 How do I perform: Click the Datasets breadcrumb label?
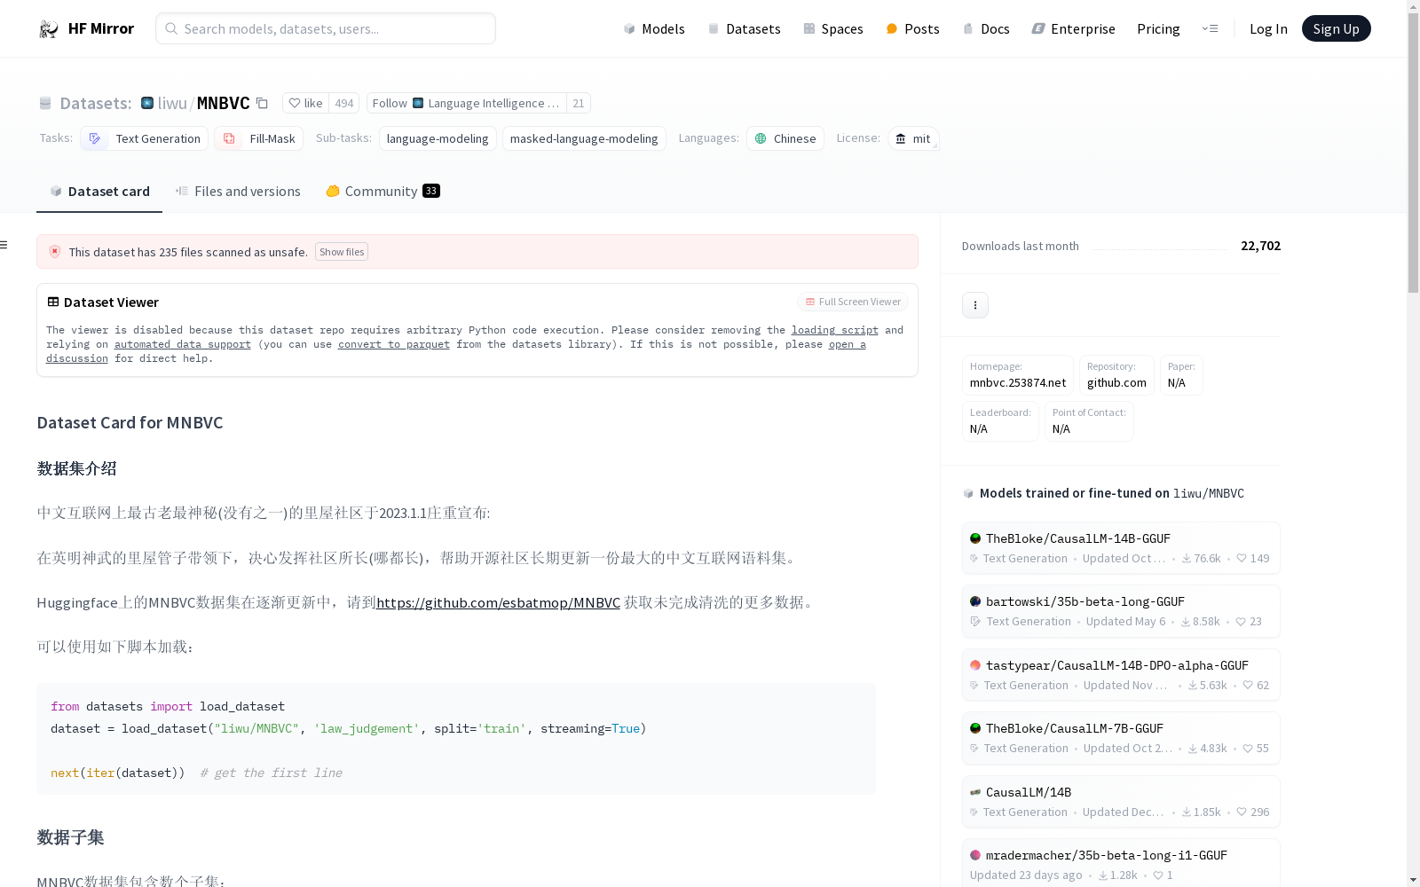[x=95, y=103]
